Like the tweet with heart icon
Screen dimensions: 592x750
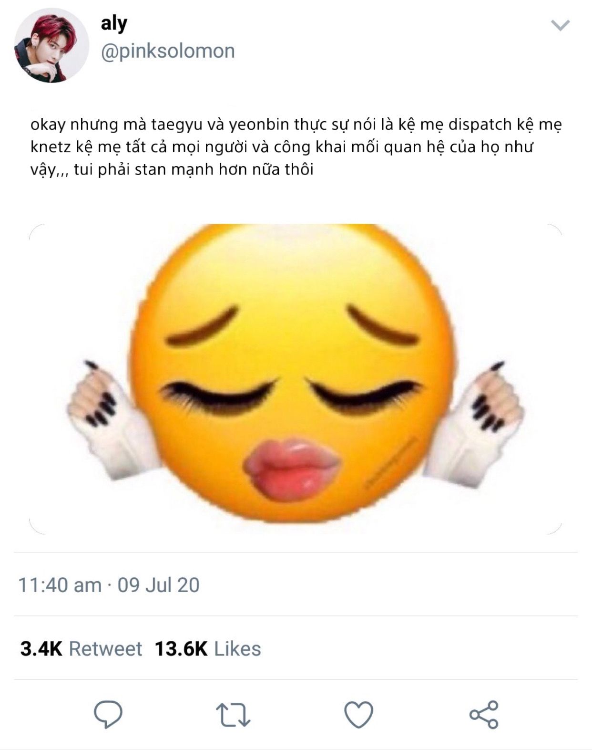point(358,714)
